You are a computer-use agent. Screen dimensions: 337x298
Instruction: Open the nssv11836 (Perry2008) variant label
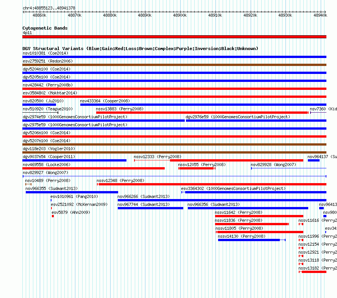(239, 220)
